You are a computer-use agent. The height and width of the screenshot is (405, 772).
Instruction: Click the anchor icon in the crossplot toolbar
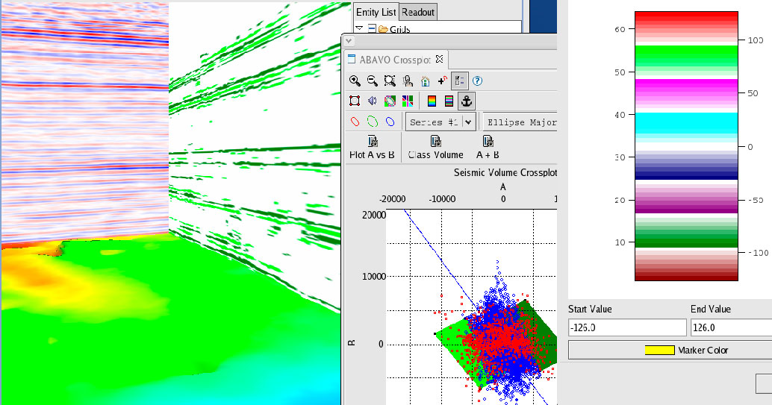click(467, 101)
